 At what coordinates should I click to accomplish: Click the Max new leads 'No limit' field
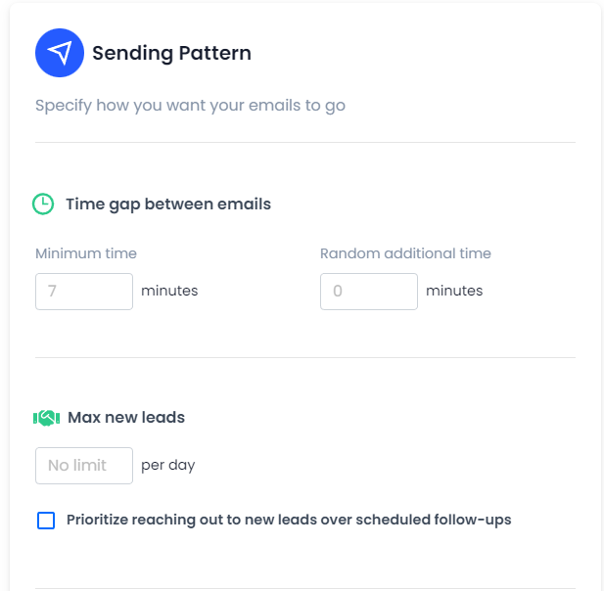pos(84,466)
